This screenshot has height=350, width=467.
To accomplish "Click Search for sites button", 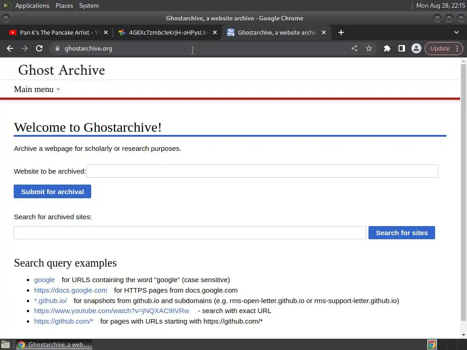I will pos(401,233).
